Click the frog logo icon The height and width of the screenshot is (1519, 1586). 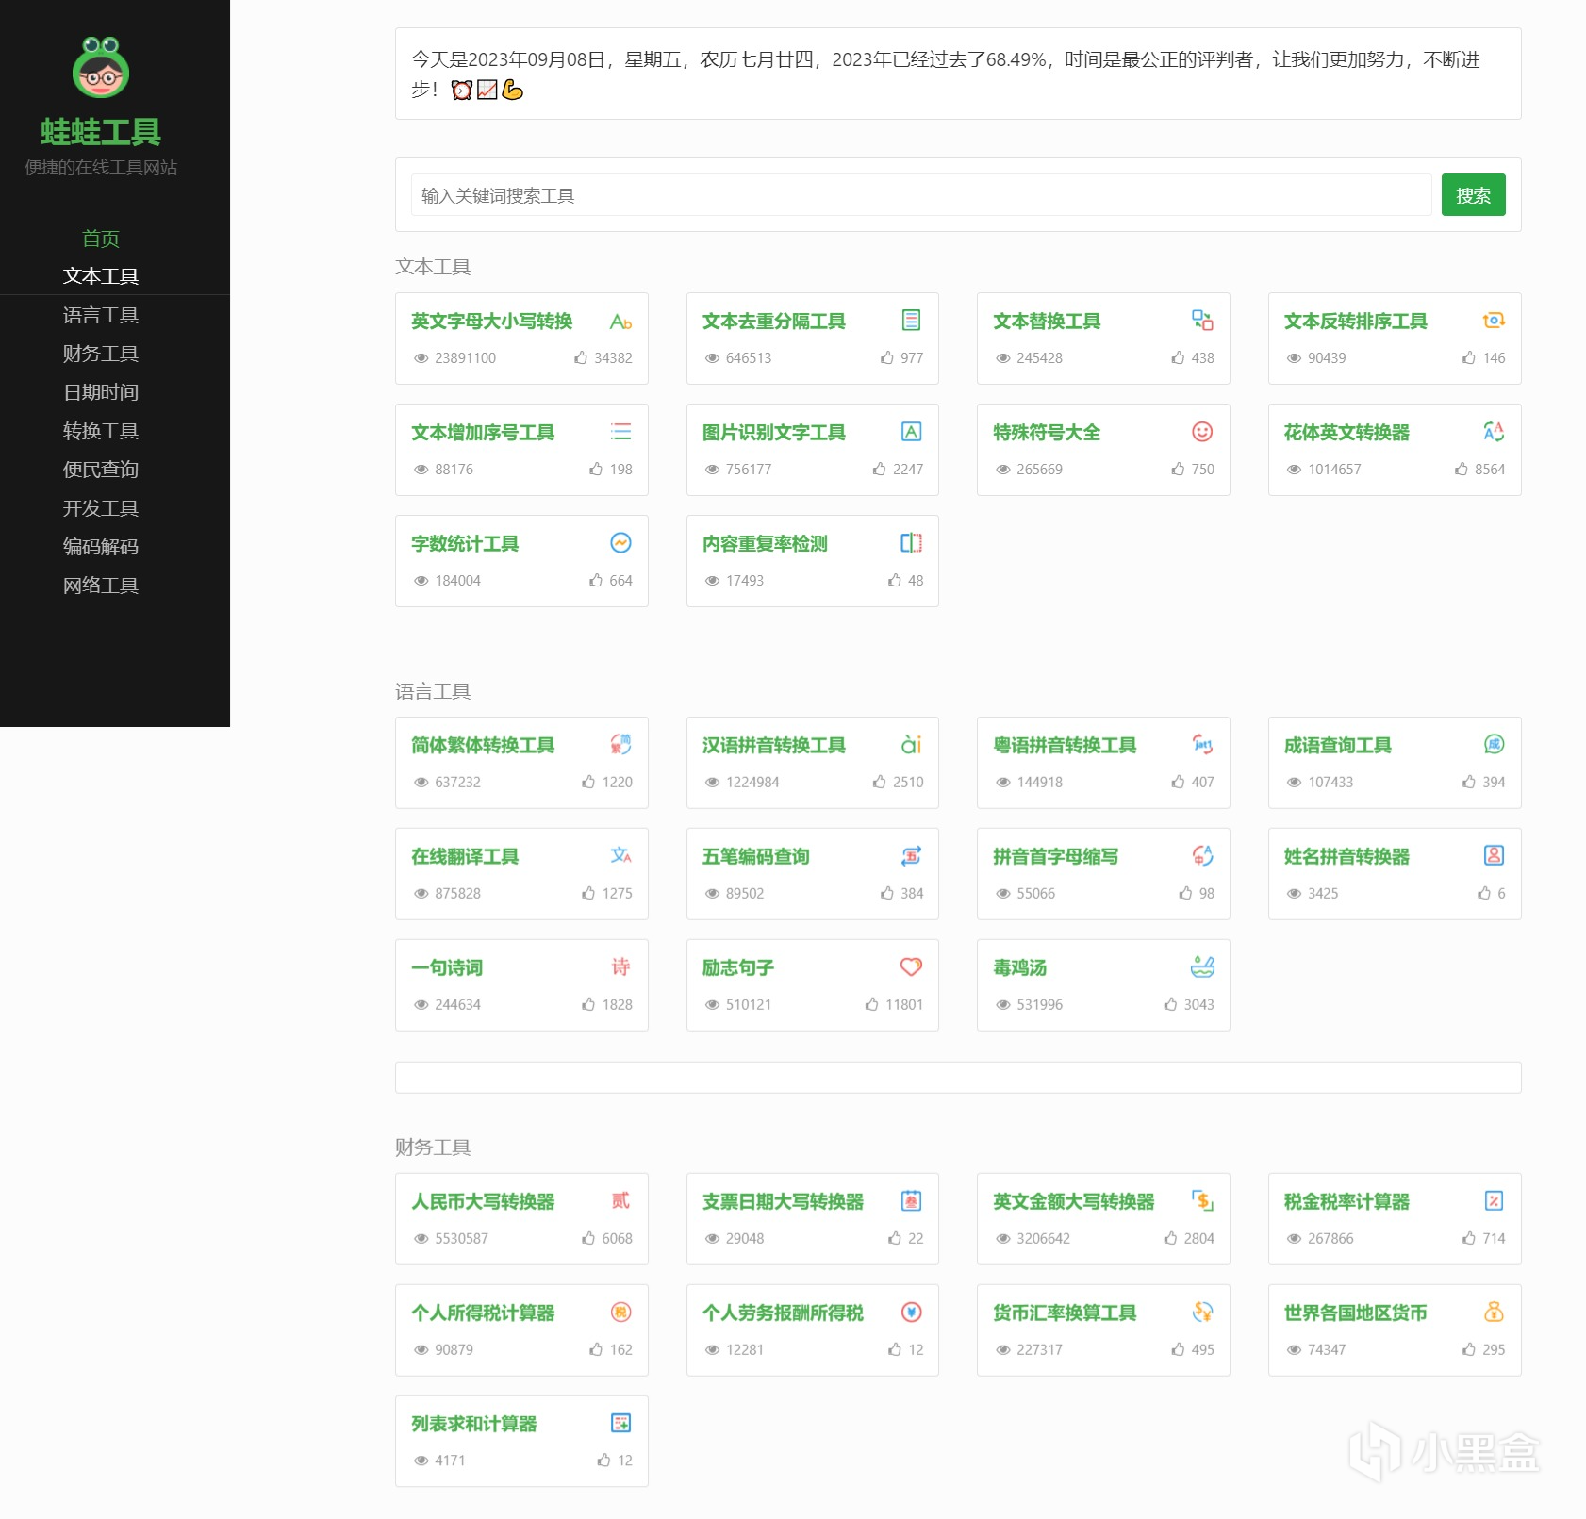pos(101,67)
